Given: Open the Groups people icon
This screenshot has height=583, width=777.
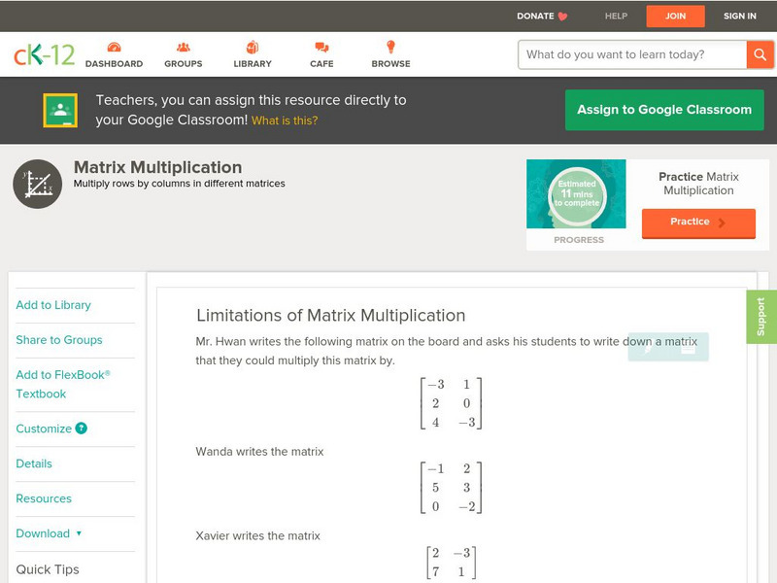Looking at the screenshot, I should pos(184,48).
